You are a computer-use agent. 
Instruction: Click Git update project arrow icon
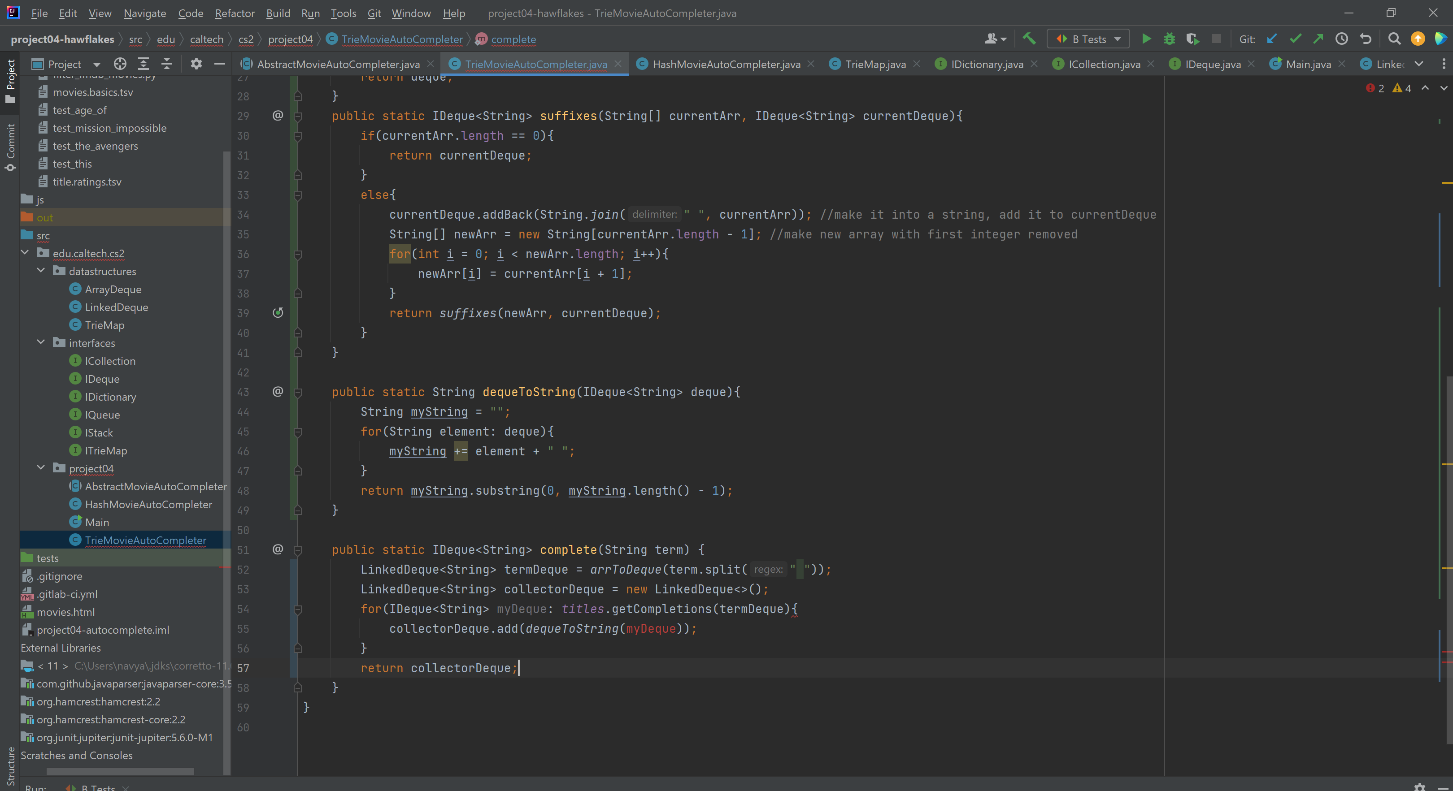coord(1272,39)
